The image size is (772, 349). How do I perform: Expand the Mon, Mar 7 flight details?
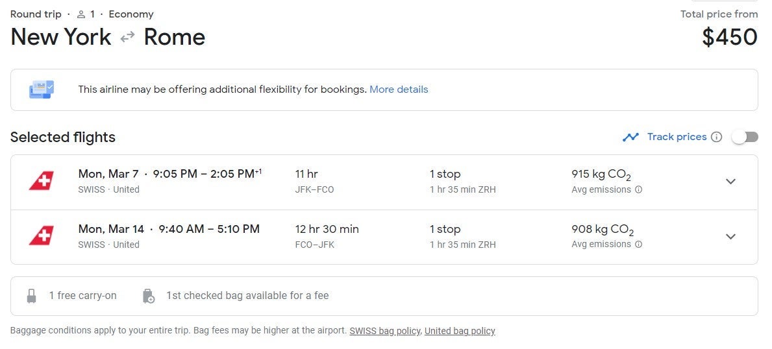(730, 182)
